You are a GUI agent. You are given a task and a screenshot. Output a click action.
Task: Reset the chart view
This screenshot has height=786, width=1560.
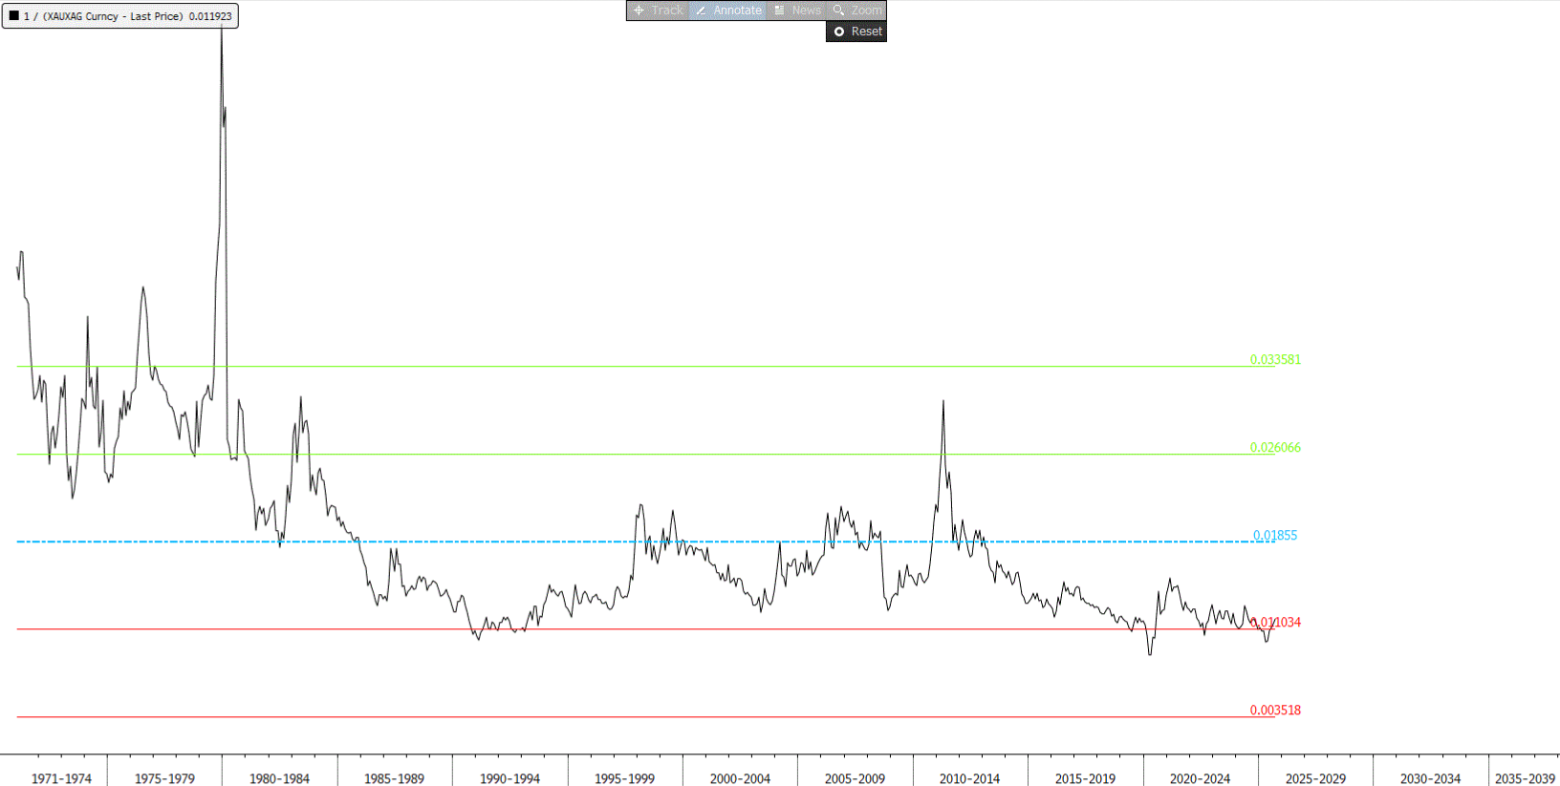[857, 32]
